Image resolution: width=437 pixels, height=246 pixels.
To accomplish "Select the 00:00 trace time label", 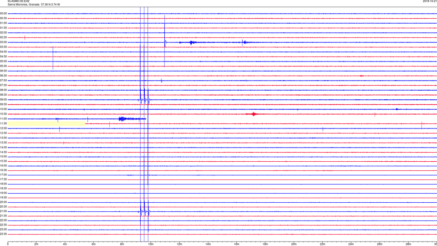I will tap(3, 13).
